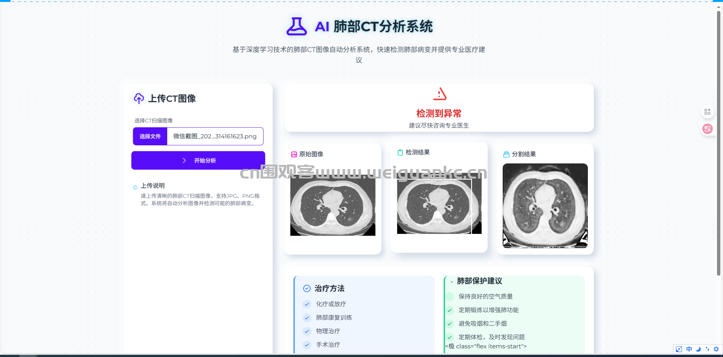This screenshot has height=357, width=723.
Task: Click the text 保持良好的空气质量
Action: [486, 296]
